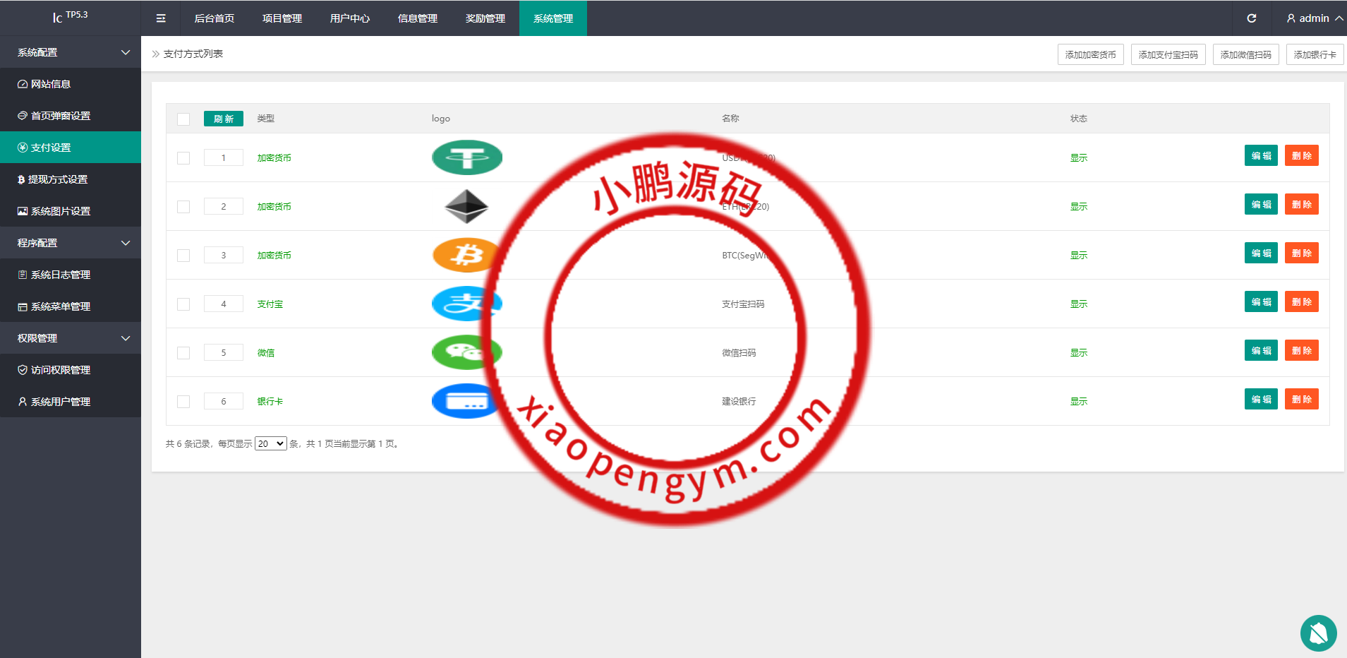Click the mute icon at bottom right
The height and width of the screenshot is (658, 1347).
[1318, 633]
